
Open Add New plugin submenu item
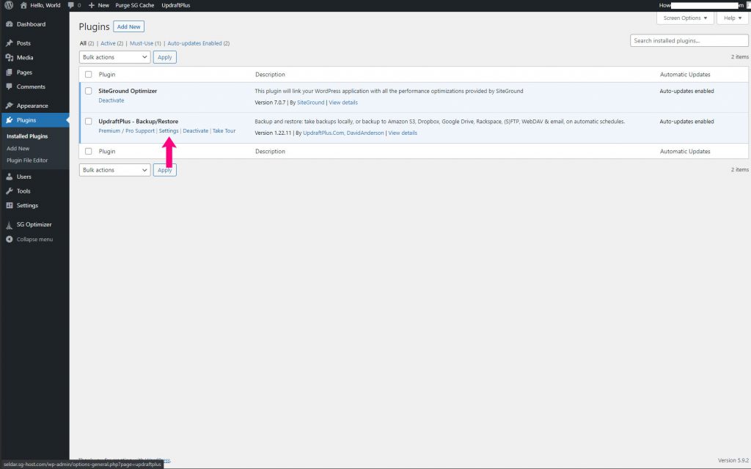(x=18, y=148)
